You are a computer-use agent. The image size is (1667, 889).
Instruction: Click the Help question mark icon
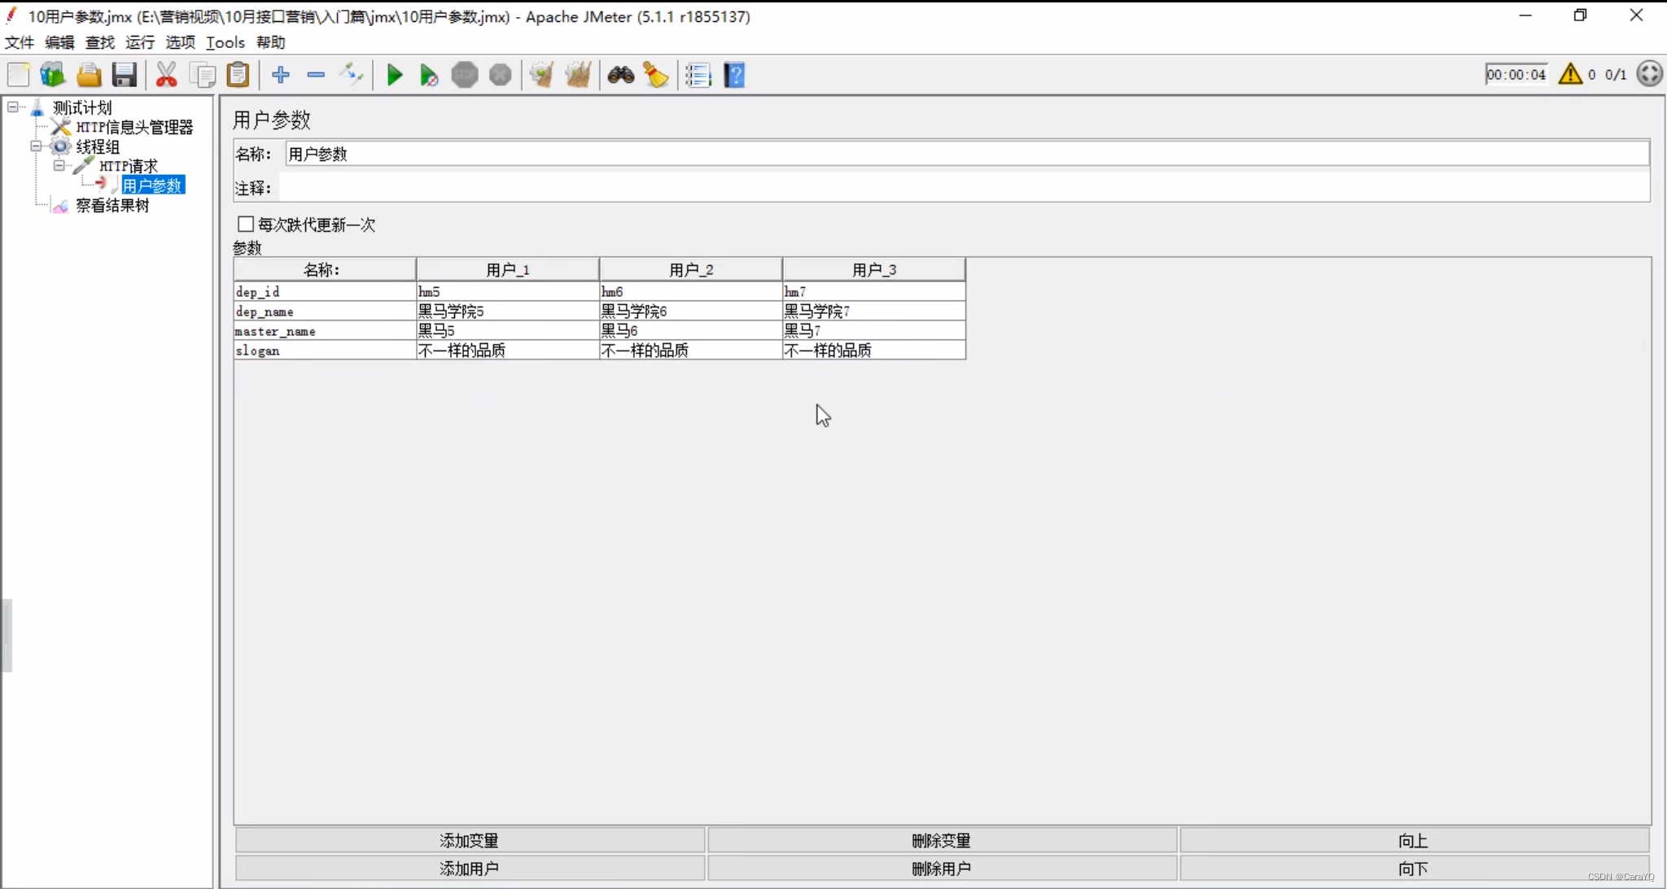[734, 75]
